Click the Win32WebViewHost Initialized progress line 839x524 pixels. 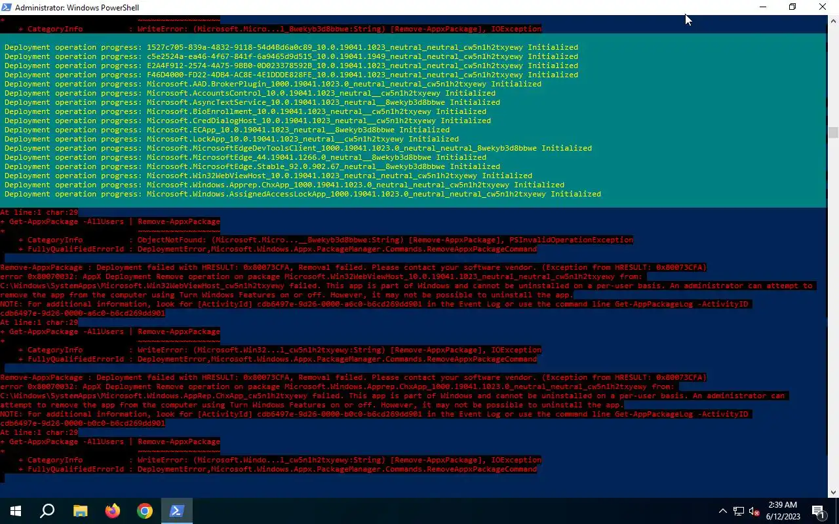tap(268, 176)
